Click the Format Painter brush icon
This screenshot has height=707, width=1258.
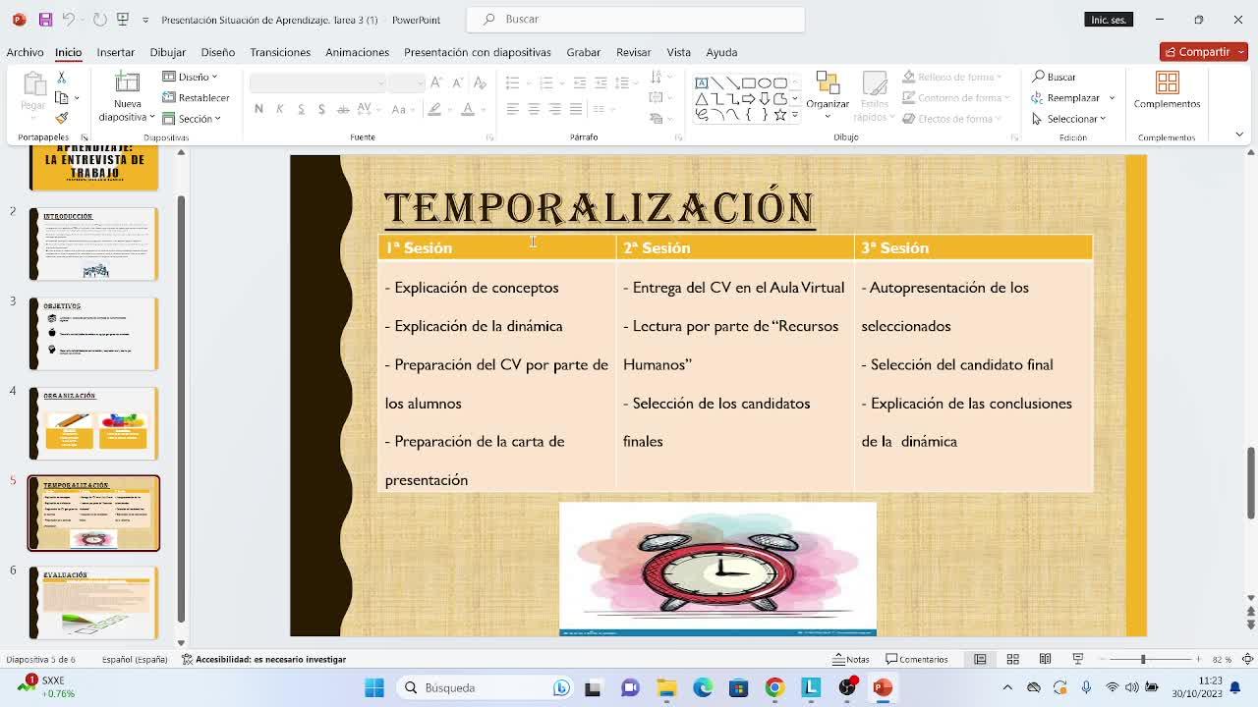pos(62,118)
